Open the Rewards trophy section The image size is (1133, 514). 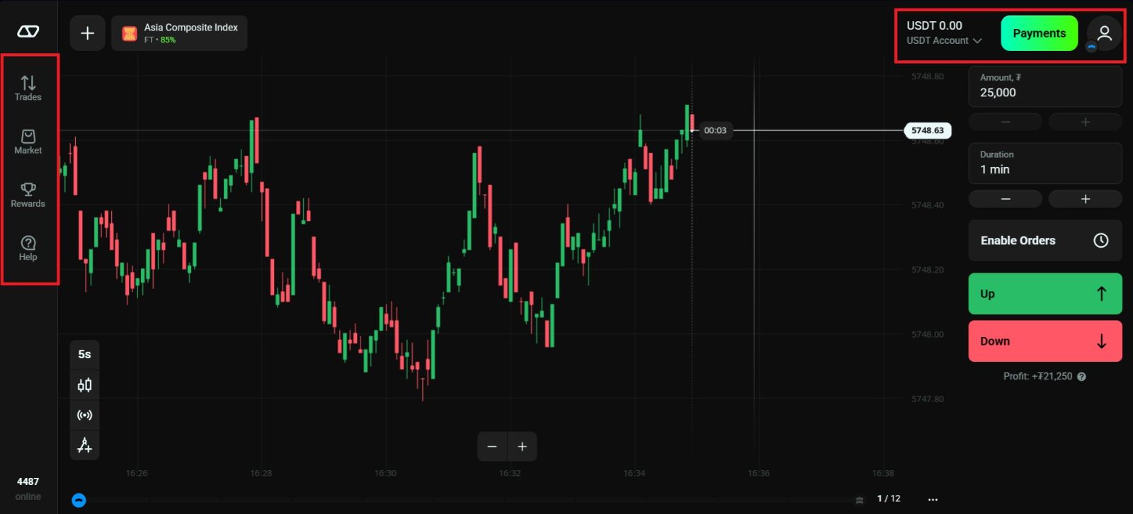pyautogui.click(x=28, y=195)
